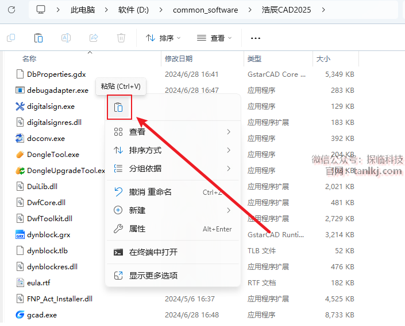Select the file name FNP_Act_Installer.dll
This screenshot has width=405, height=326.
click(x=60, y=298)
